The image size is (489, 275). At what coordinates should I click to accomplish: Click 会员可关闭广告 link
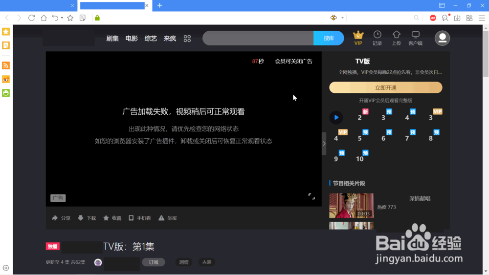point(293,62)
